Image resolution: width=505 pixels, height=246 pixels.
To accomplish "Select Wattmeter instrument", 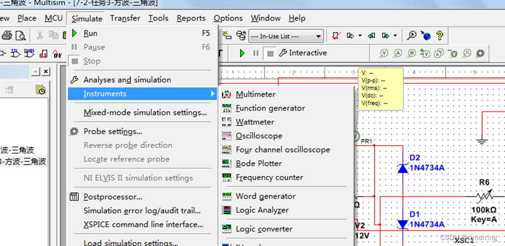I will [286, 122].
